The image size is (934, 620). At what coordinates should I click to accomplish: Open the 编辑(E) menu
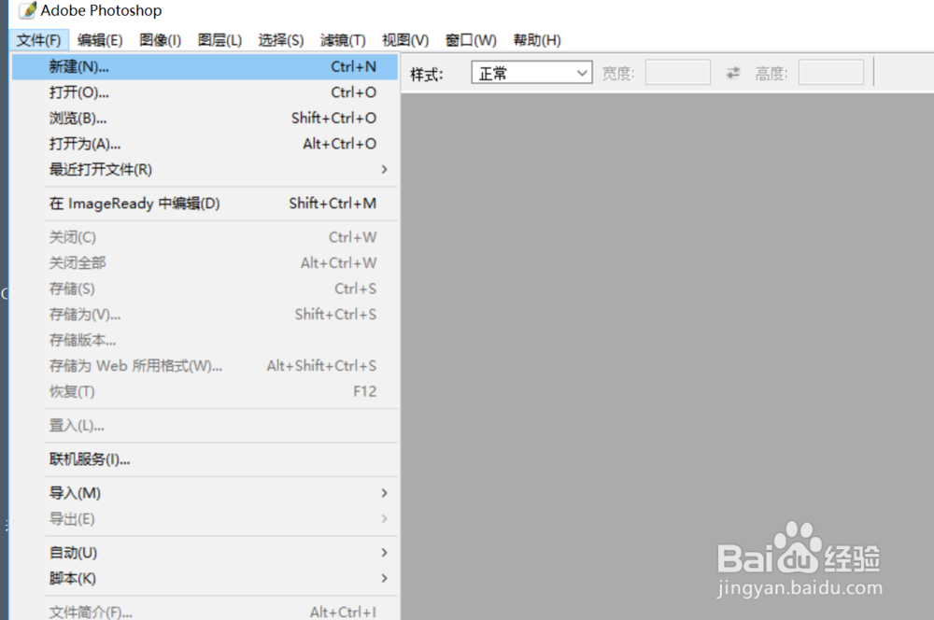pyautogui.click(x=100, y=40)
